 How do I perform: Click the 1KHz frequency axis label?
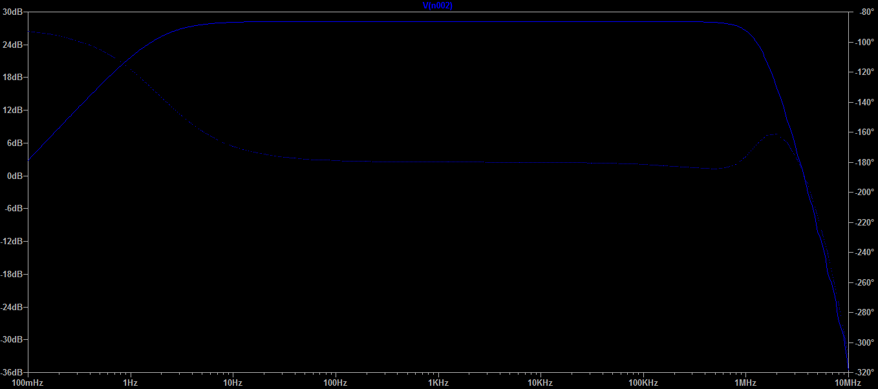(438, 383)
